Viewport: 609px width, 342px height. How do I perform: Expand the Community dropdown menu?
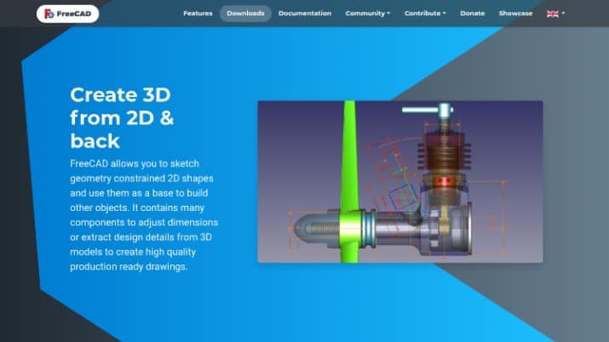pyautogui.click(x=367, y=14)
